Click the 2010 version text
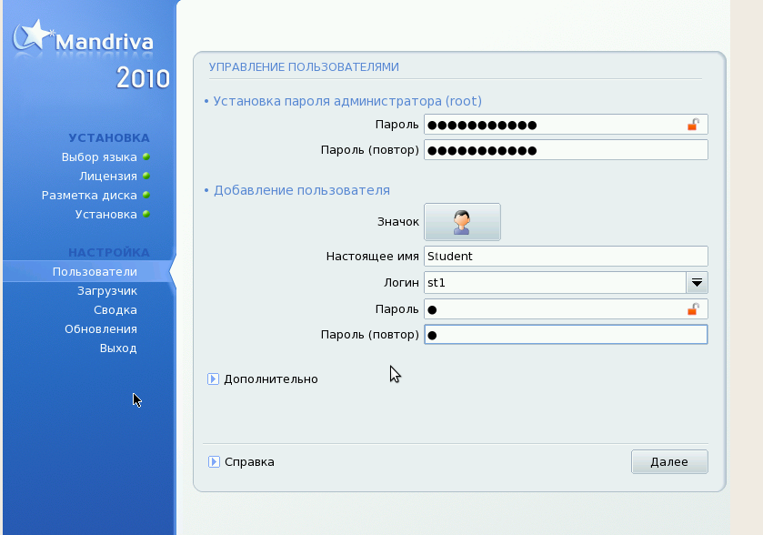Screen dimensions: 763x535 pyautogui.click(x=143, y=78)
